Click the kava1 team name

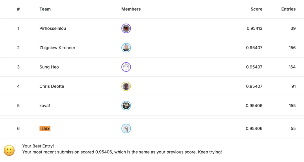(45, 106)
